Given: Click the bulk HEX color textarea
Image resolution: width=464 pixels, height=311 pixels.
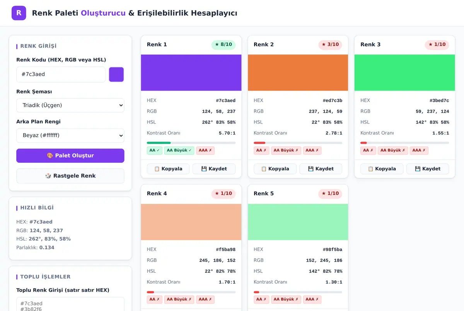Looking at the screenshot, I should point(70,304).
